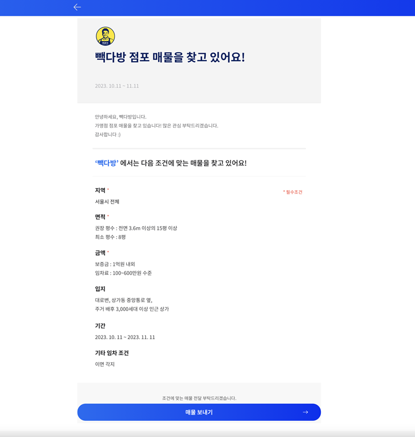Click the 기타 임차 조건 section label
The image size is (415, 437).
tap(112, 353)
